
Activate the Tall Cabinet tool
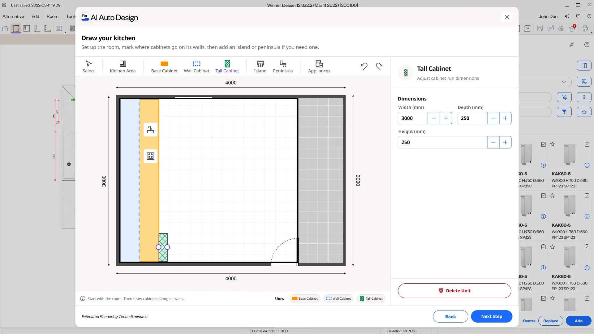click(x=227, y=66)
